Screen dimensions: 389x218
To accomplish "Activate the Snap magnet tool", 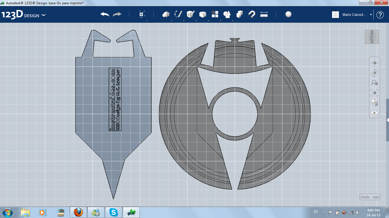I will pos(252,14).
